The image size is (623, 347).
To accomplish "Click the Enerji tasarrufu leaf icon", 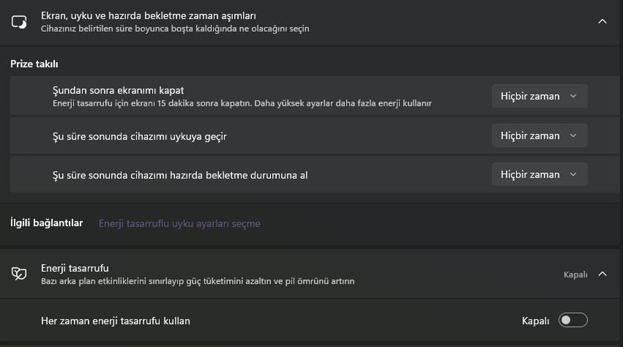I will [x=19, y=274].
